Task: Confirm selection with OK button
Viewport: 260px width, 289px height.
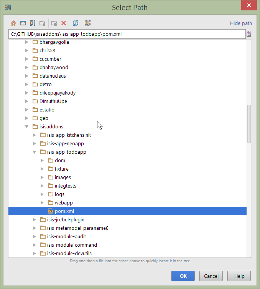Action: [183, 276]
